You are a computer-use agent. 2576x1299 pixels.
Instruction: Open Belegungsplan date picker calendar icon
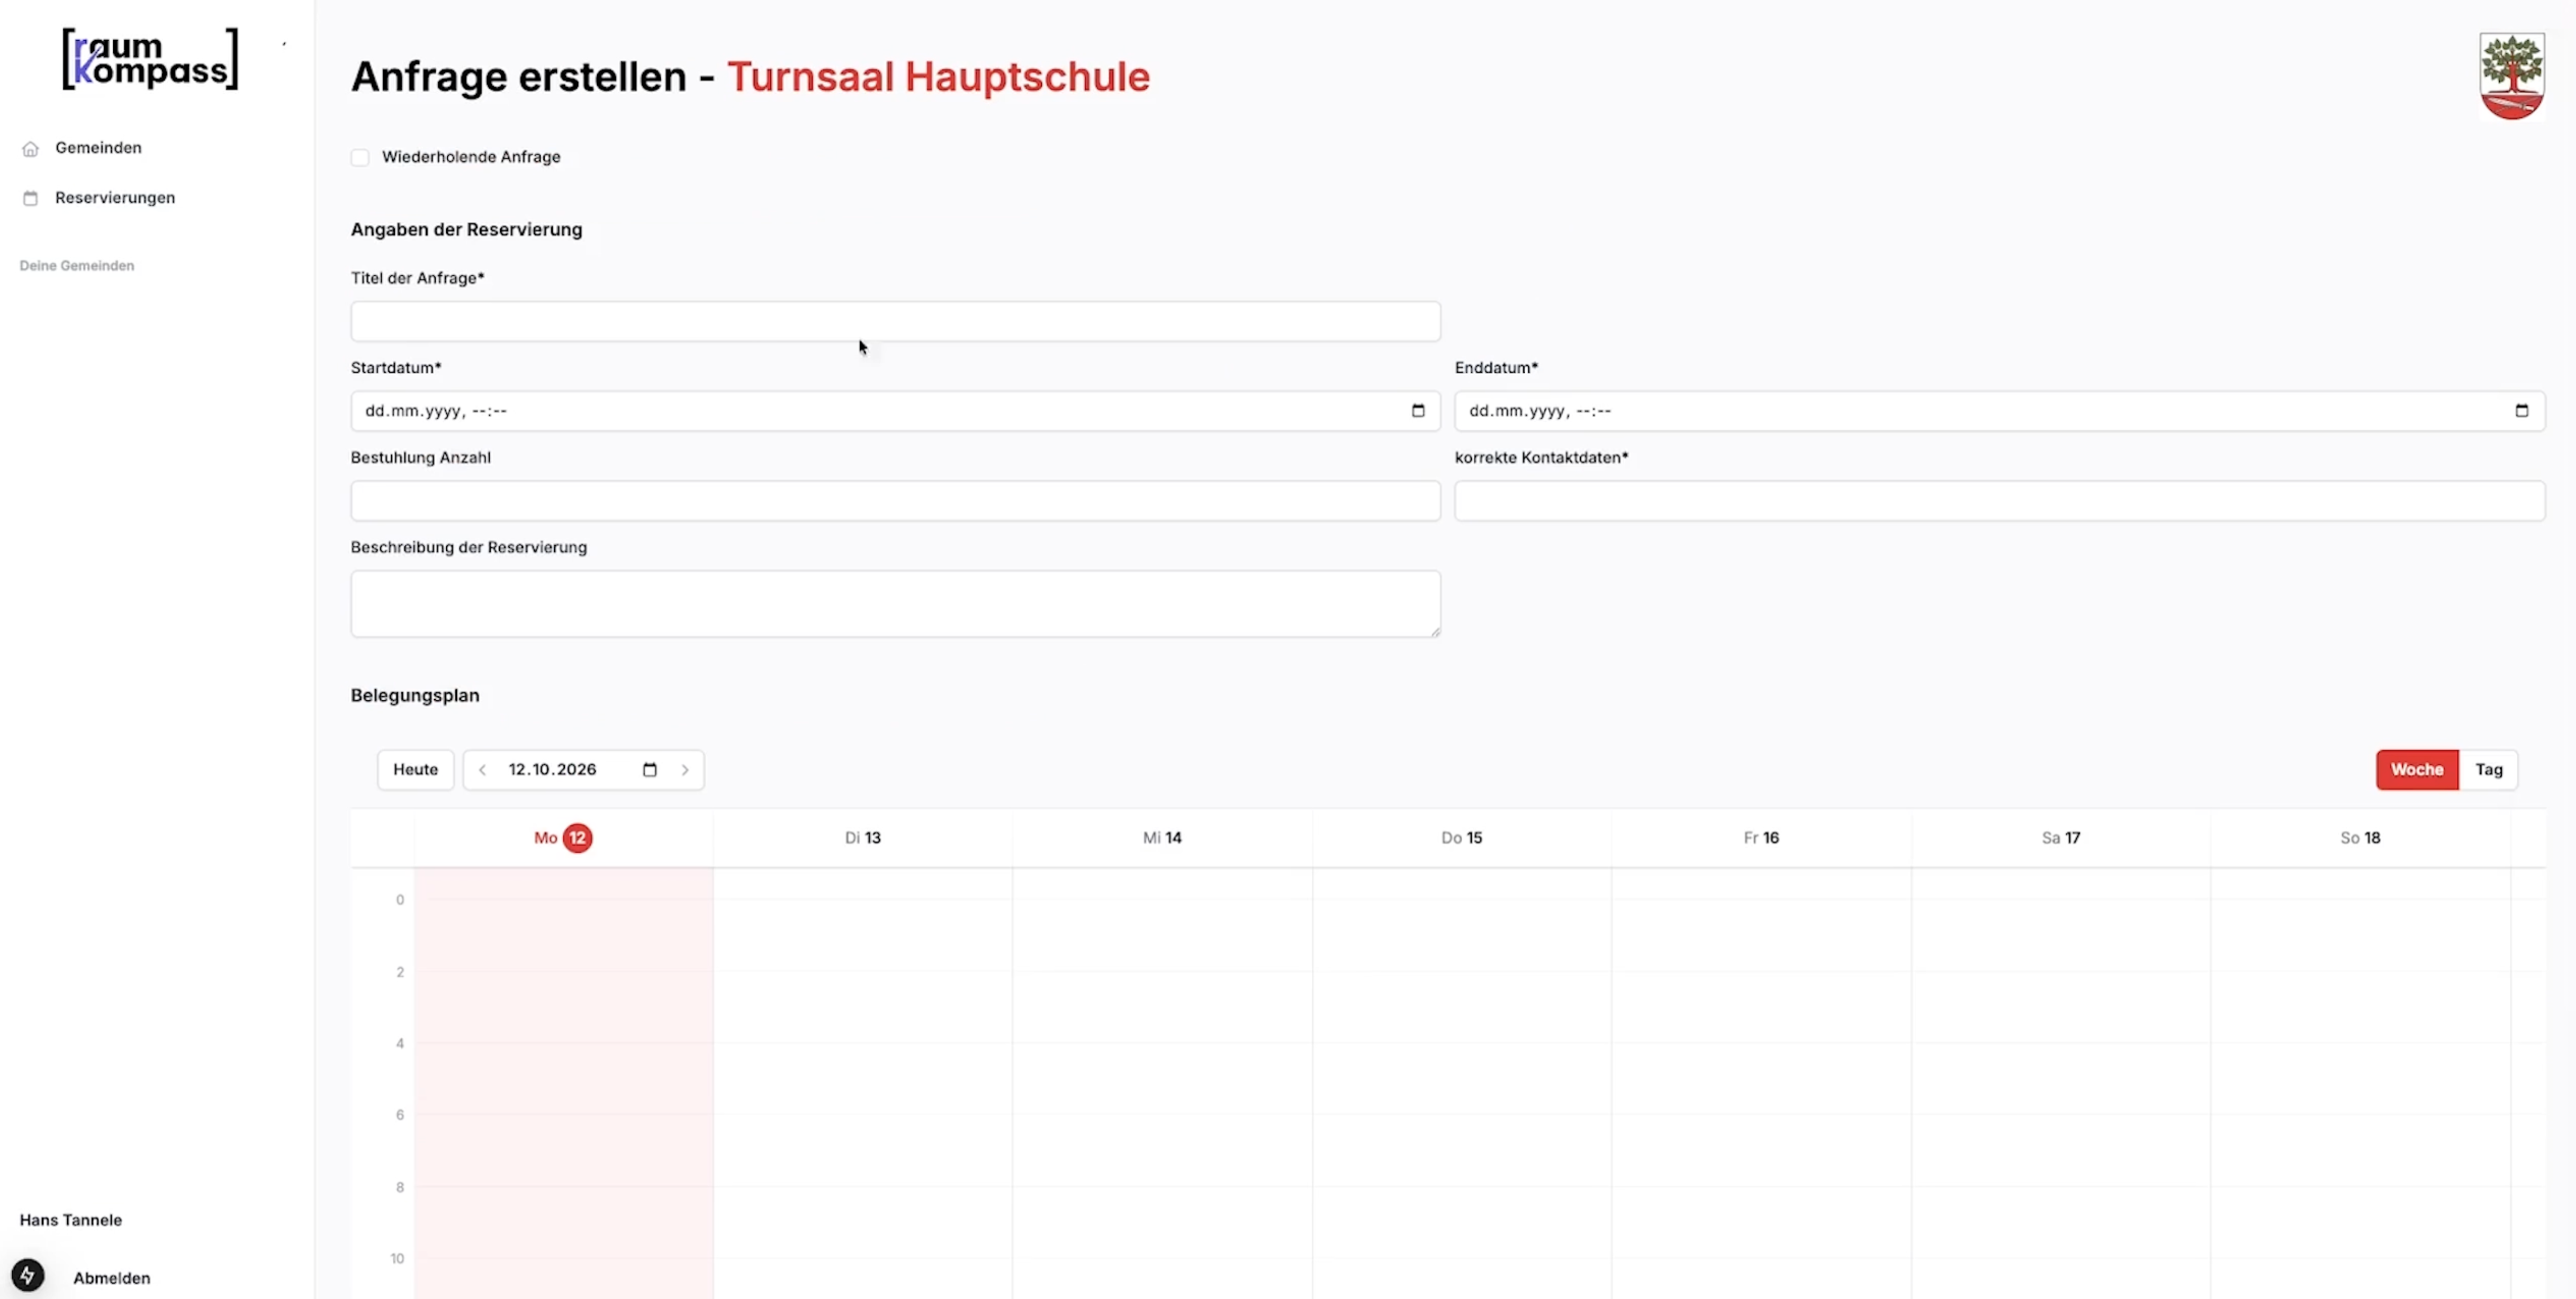649,770
